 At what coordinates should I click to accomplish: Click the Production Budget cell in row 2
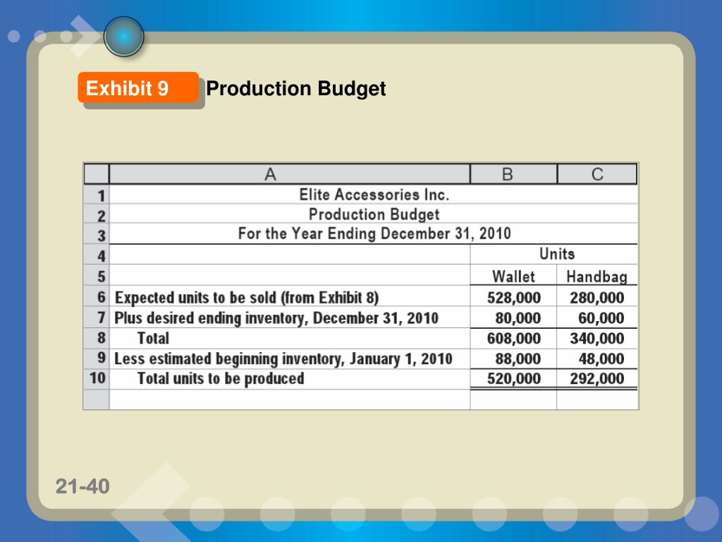point(374,215)
